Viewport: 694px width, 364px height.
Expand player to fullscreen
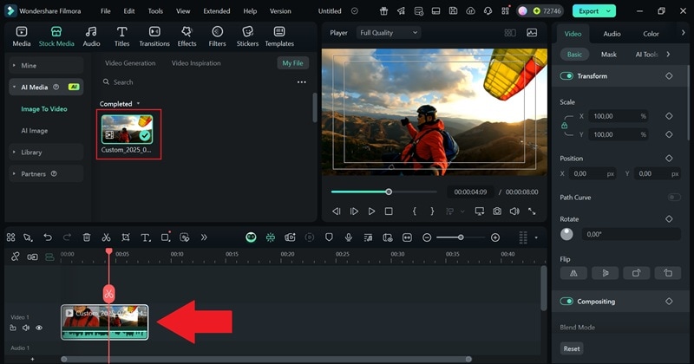pyautogui.click(x=532, y=211)
